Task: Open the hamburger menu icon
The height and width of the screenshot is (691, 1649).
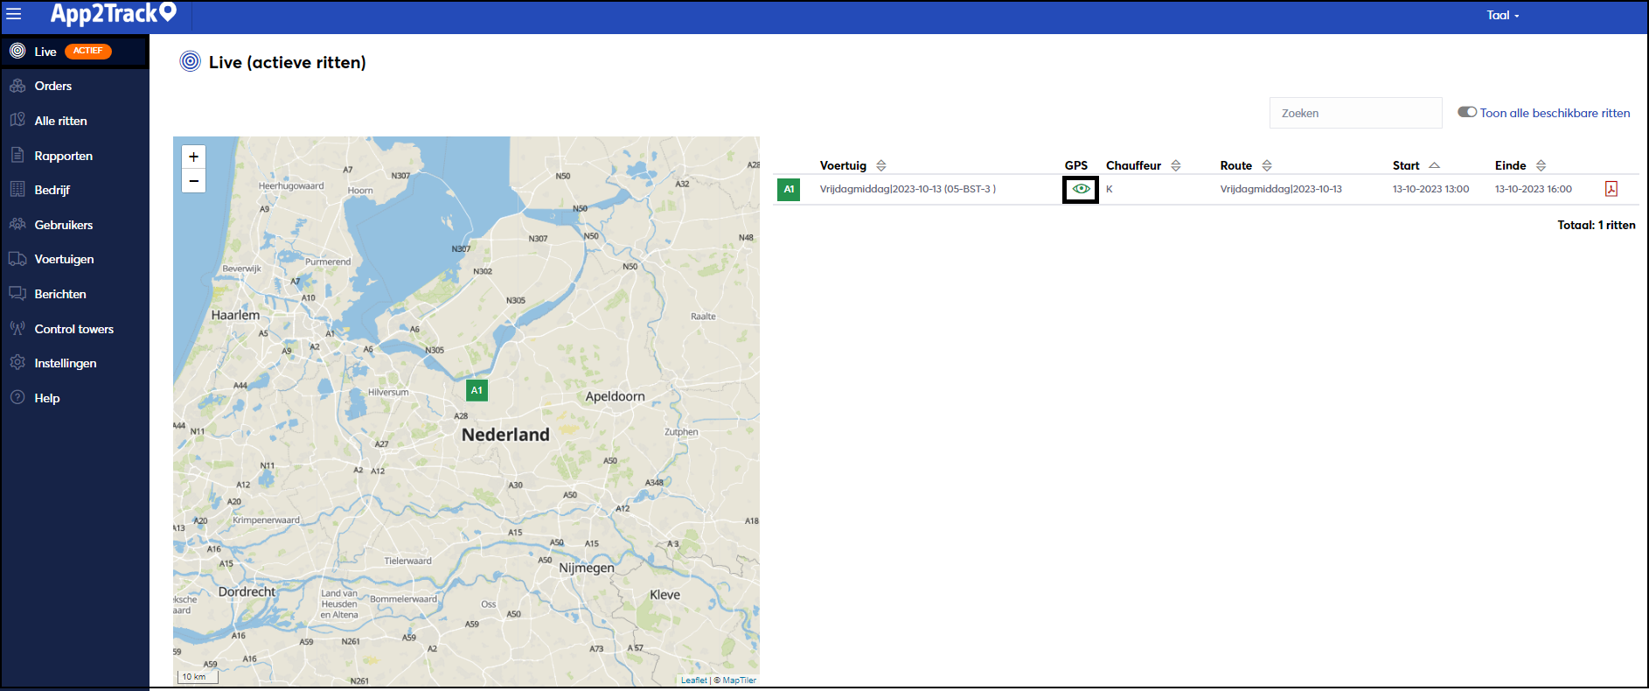Action: click(14, 14)
